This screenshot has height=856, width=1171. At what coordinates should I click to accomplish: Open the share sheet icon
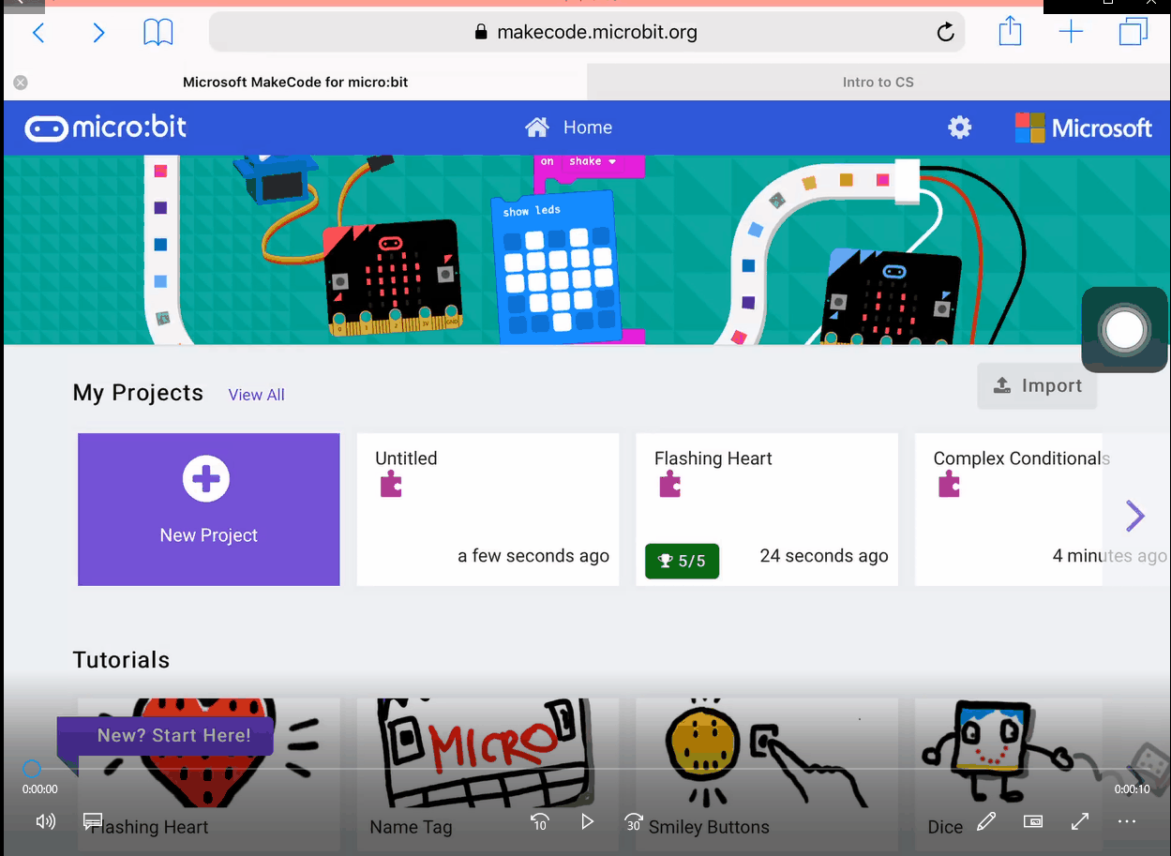tap(1010, 32)
